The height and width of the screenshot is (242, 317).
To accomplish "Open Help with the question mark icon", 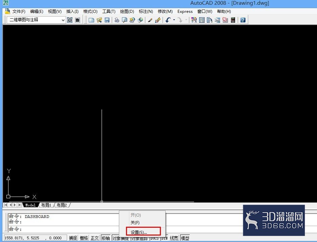I will pyautogui.click(x=243, y=20).
